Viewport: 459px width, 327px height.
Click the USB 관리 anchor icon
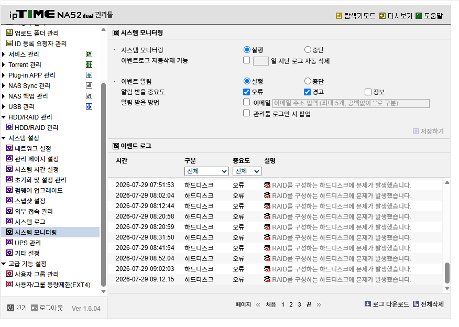[x=89, y=106]
